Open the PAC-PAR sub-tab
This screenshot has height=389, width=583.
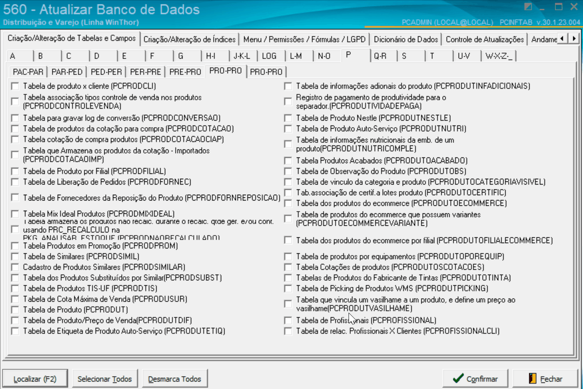tap(28, 72)
